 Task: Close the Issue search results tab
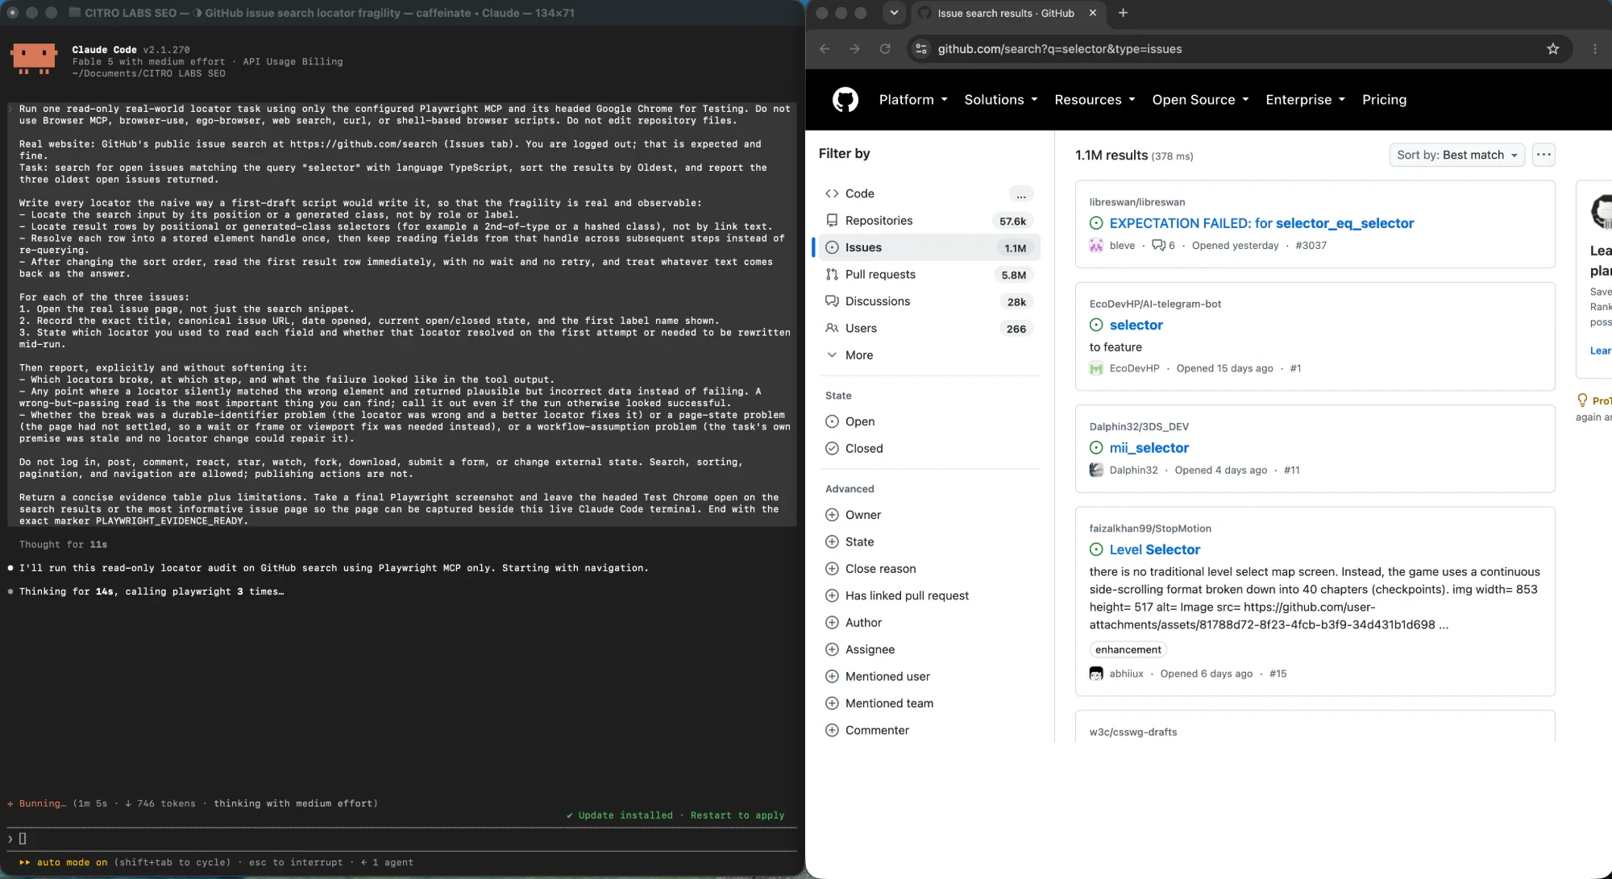click(1092, 13)
